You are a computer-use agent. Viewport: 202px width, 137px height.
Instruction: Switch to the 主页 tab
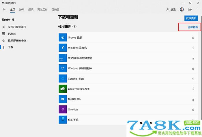pos(13,10)
